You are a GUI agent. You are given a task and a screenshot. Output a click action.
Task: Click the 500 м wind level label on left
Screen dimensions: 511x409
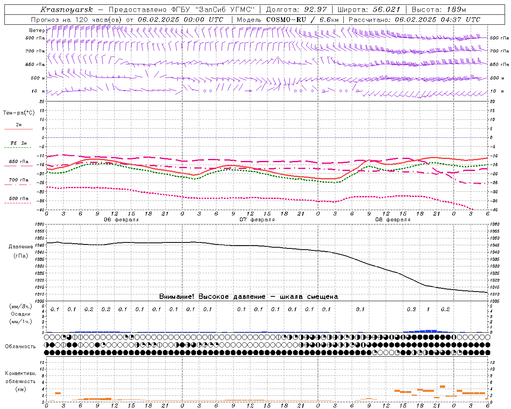38,78
